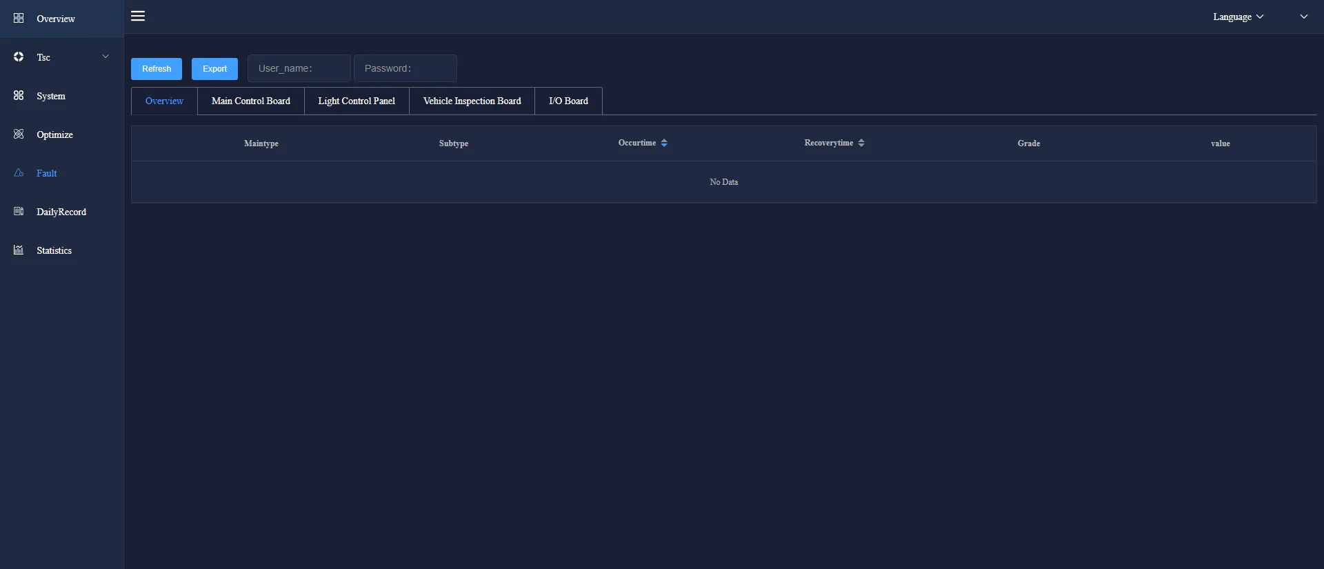Screen dimensions: 1324x569
Task: Click the No Data message
Action: click(724, 182)
